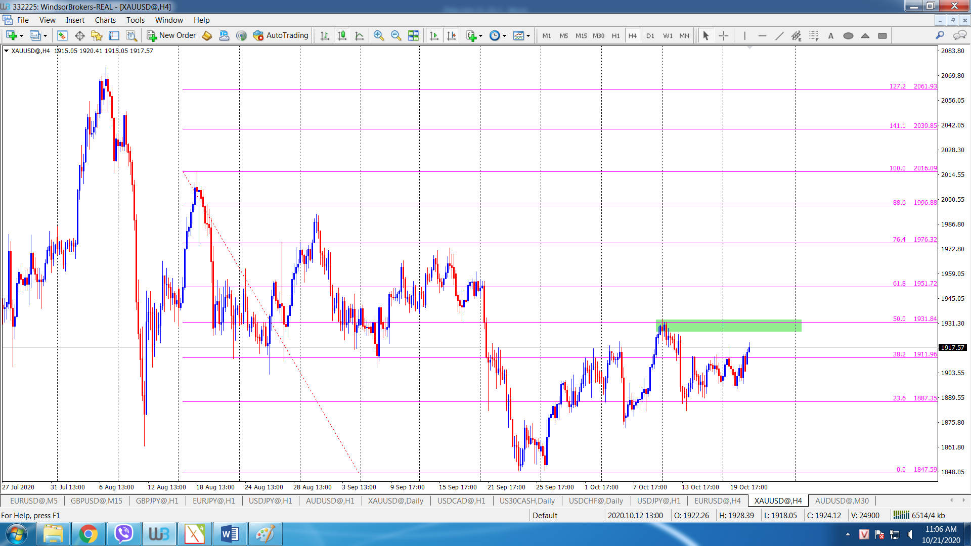971x546 pixels.
Task: Switch timeframe to M15
Action: (581, 35)
